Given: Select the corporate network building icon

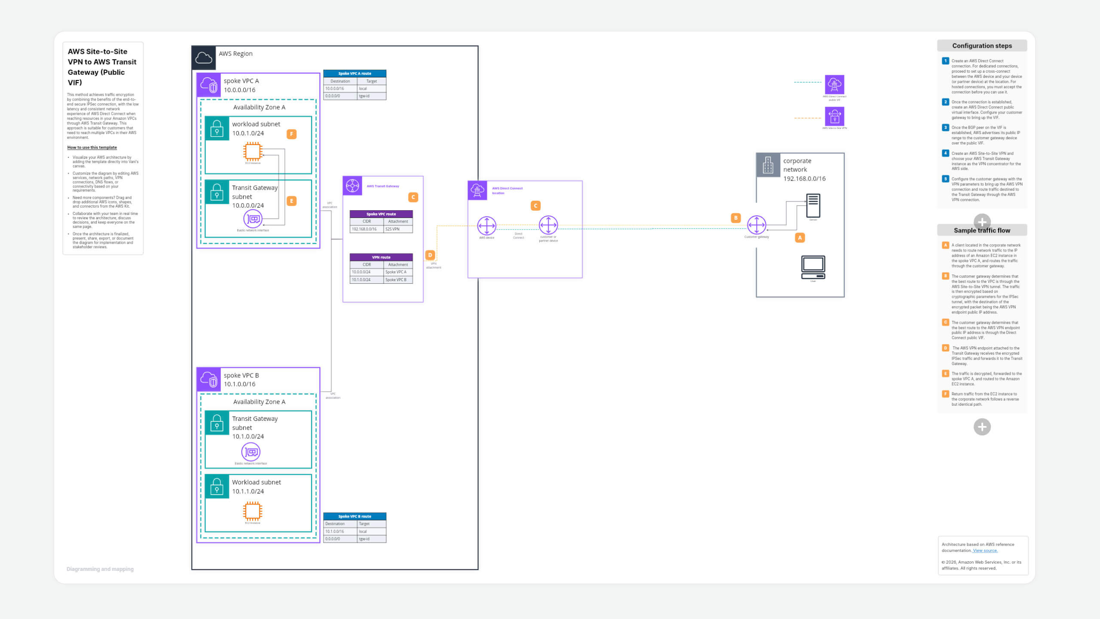Looking at the screenshot, I should (x=768, y=165).
